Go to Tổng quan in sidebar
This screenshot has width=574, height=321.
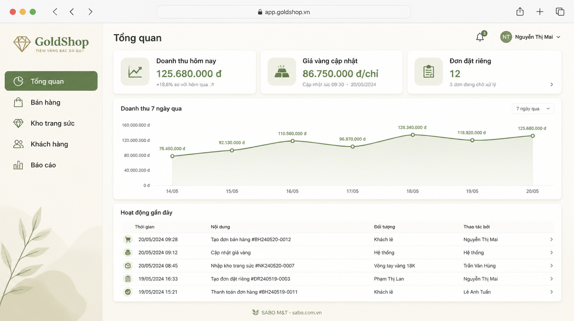(51, 81)
